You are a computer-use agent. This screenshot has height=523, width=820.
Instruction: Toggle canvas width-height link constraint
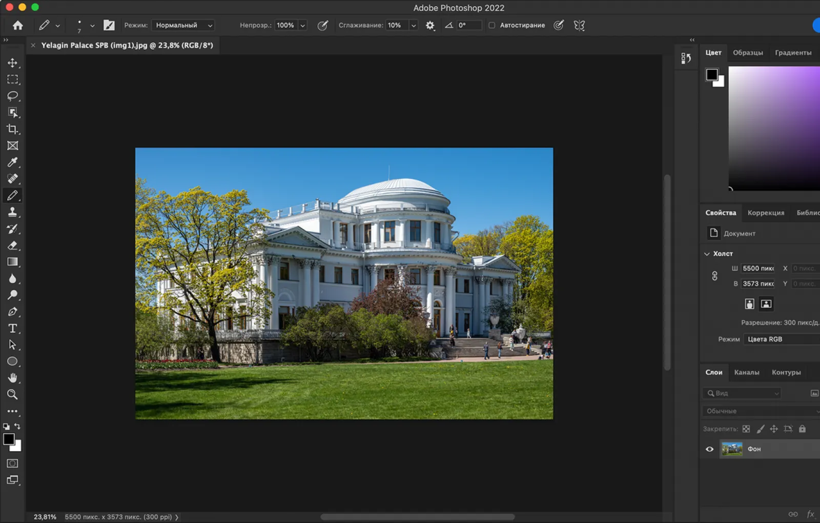click(714, 276)
